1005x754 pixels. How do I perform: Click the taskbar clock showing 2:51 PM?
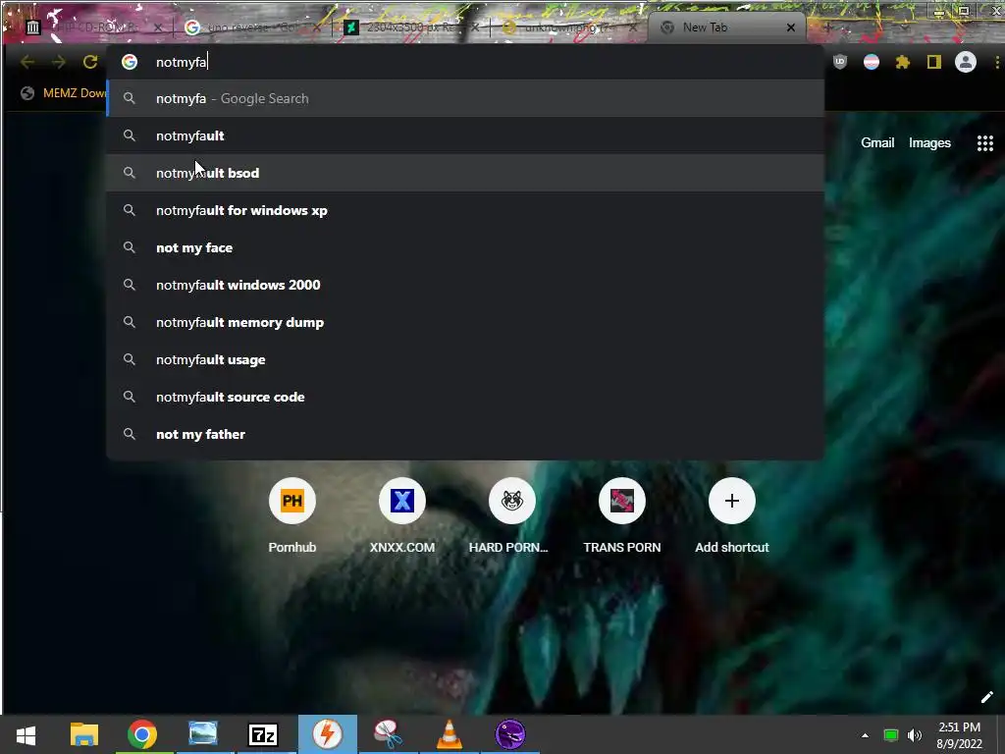959,735
